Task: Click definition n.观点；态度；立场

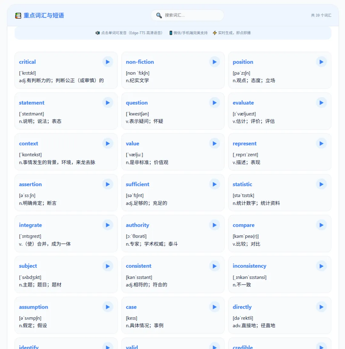Action: tap(254, 80)
